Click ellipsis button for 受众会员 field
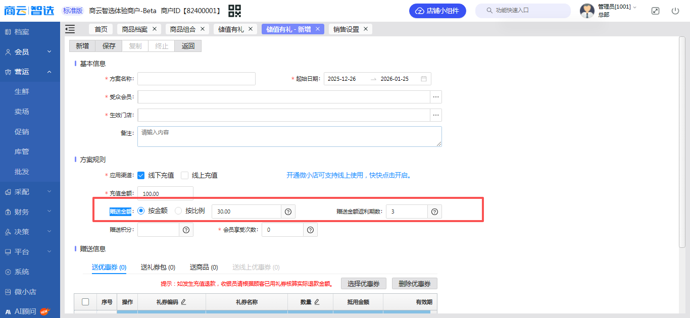Viewport: 690px width, 318px height. (x=436, y=97)
